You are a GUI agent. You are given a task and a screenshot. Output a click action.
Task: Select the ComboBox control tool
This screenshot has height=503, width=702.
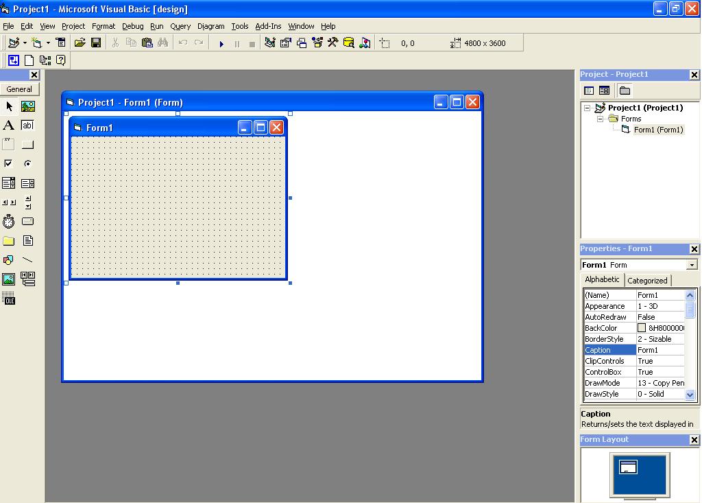pyautogui.click(x=9, y=183)
